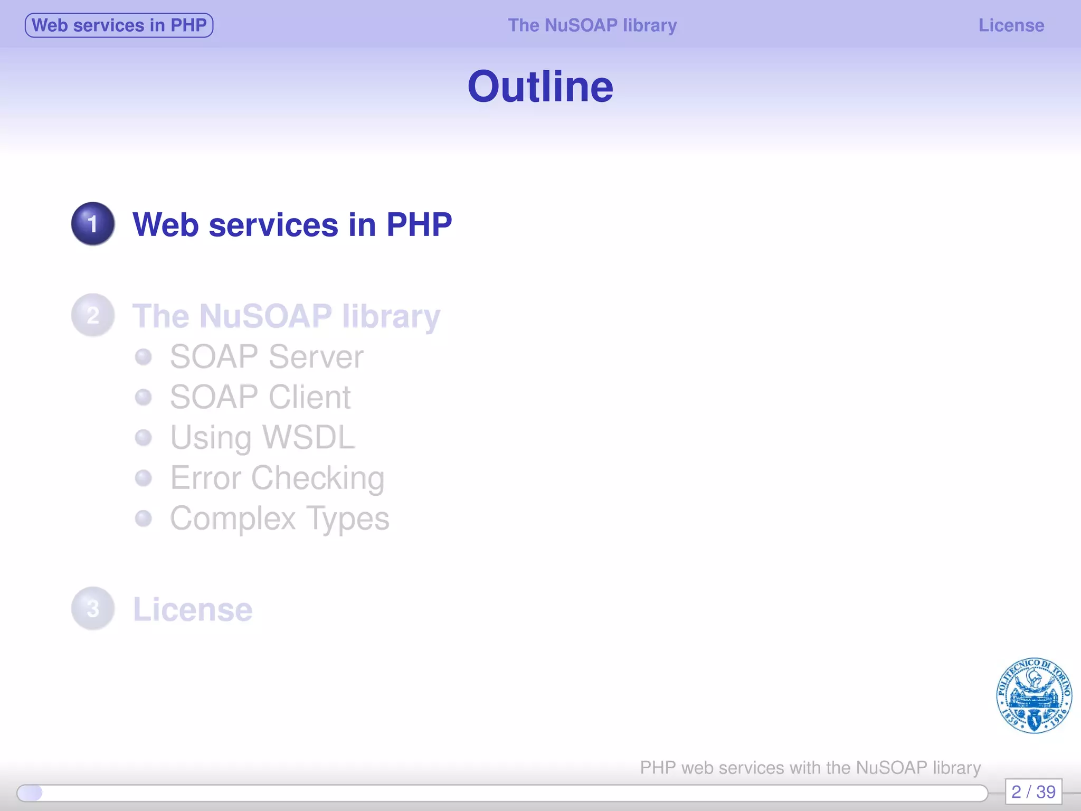Click the bullet beside Using WSDL
The width and height of the screenshot is (1081, 811).
click(143, 438)
